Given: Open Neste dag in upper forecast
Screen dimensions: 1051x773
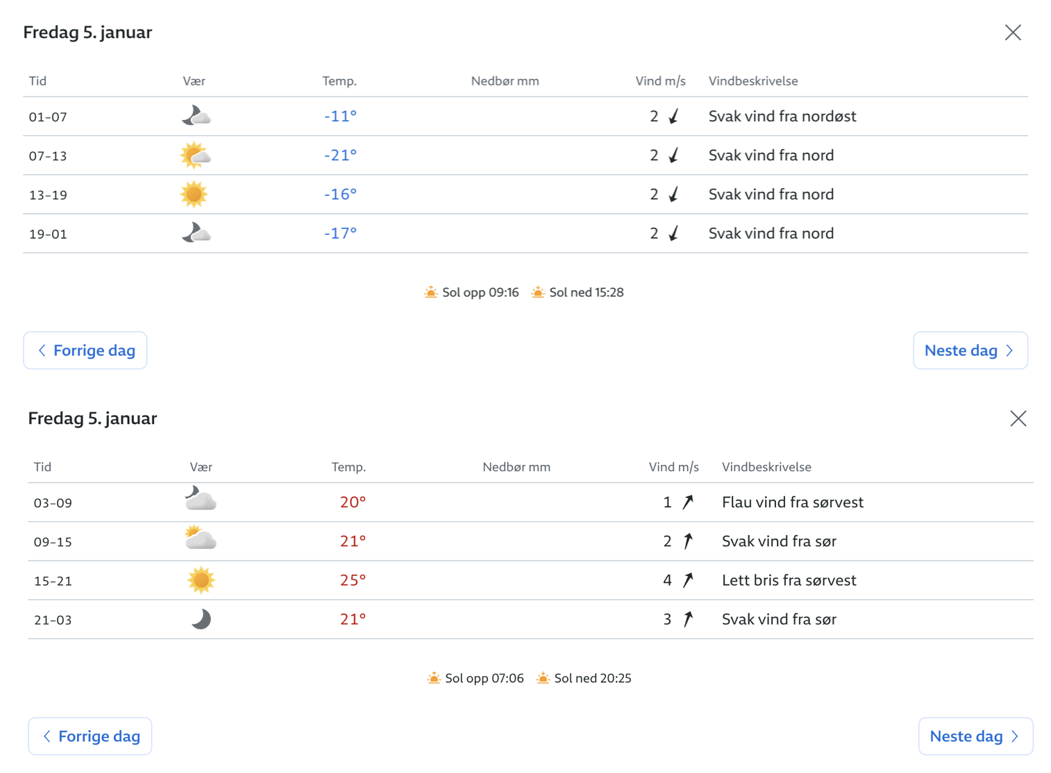Looking at the screenshot, I should point(970,350).
